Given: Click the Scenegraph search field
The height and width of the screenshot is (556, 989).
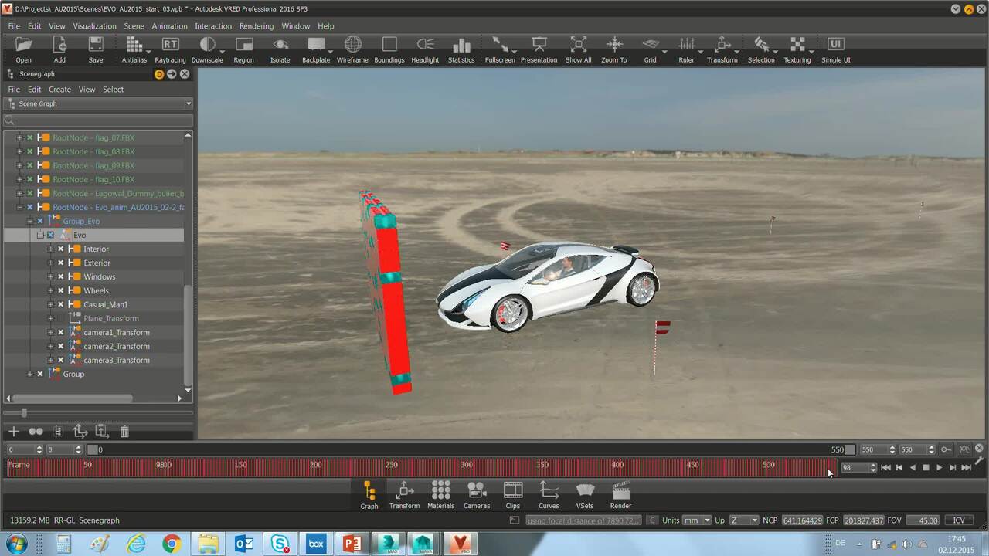Looking at the screenshot, I should (x=98, y=120).
